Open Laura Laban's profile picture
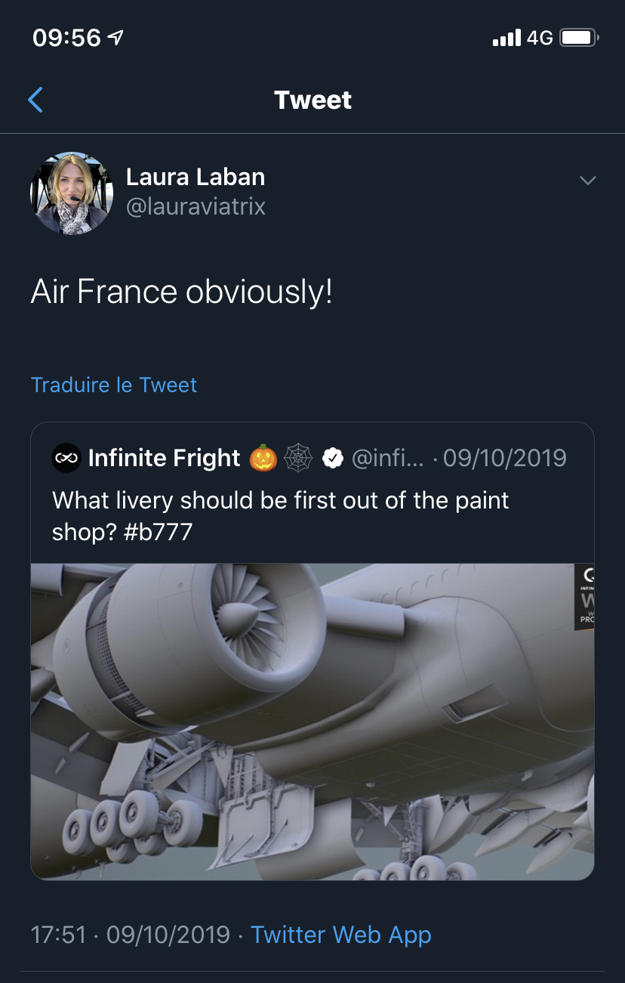 point(72,193)
